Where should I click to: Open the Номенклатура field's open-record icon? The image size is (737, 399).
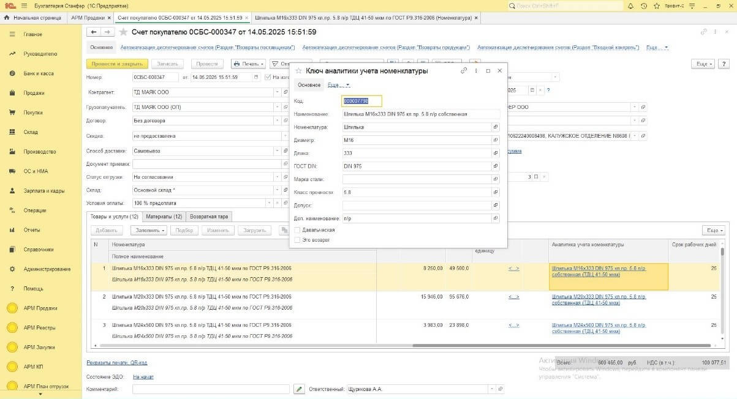[495, 127]
